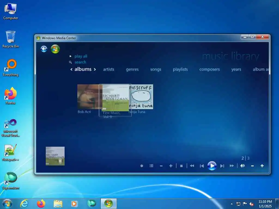
Task: Click channel up plus in transport bar
Action: tap(171, 166)
